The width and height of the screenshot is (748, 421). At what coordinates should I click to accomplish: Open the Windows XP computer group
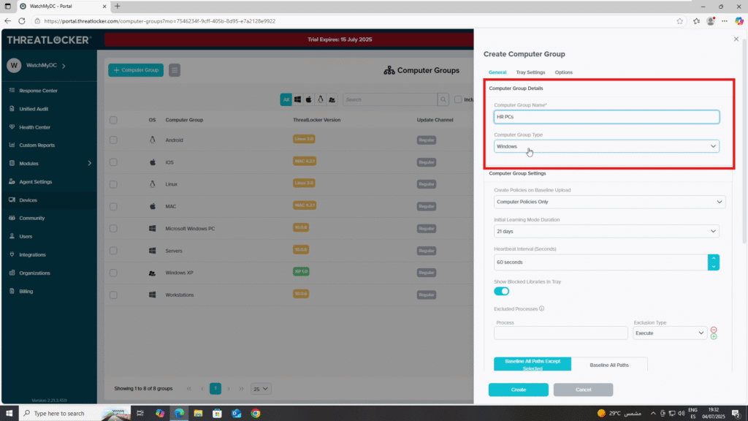coord(179,273)
